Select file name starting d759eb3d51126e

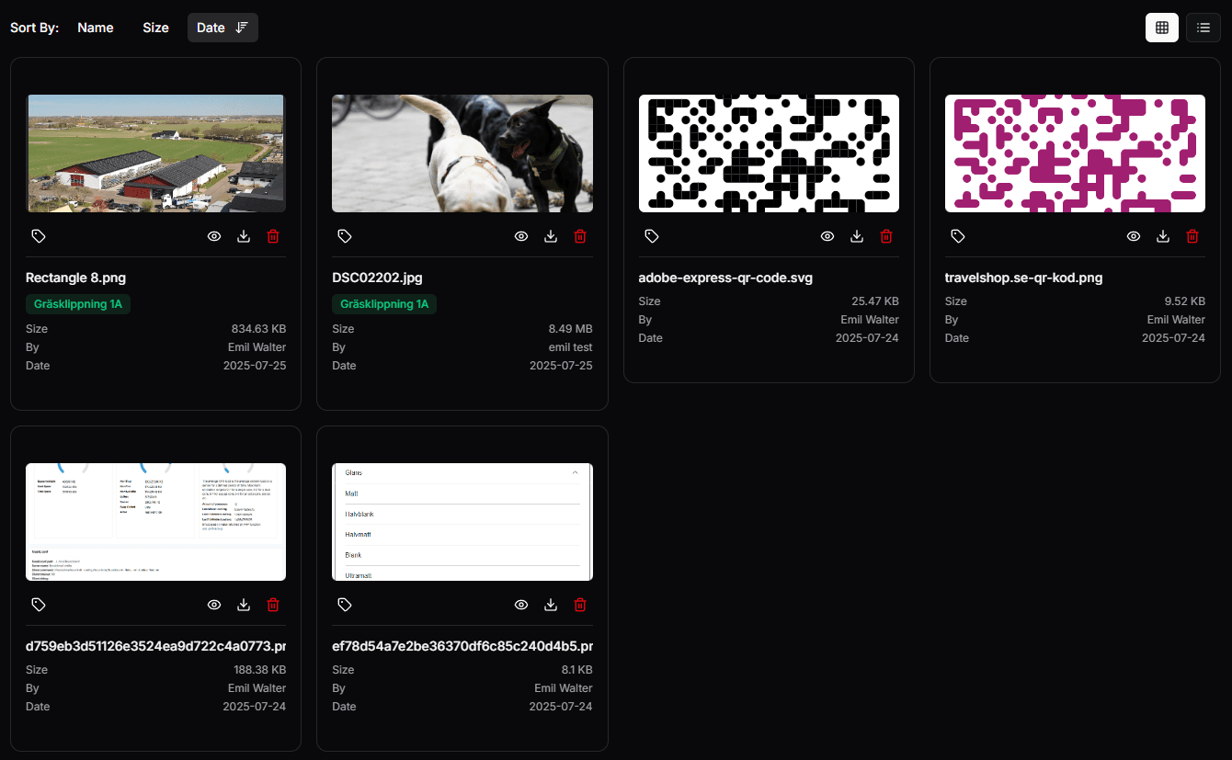[x=155, y=646]
